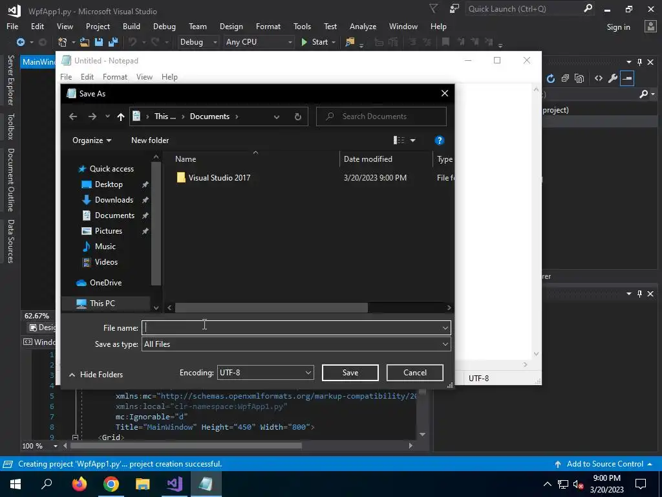Click the view layout icon in Save As
The height and width of the screenshot is (497, 662).
[x=399, y=140]
